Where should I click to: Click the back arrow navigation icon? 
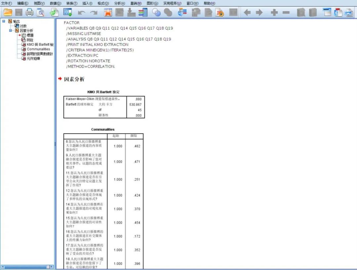pyautogui.click(x=247, y=13)
